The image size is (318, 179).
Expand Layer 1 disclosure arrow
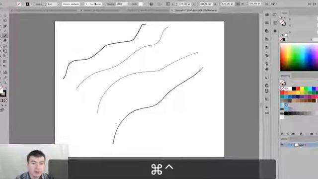292,145
